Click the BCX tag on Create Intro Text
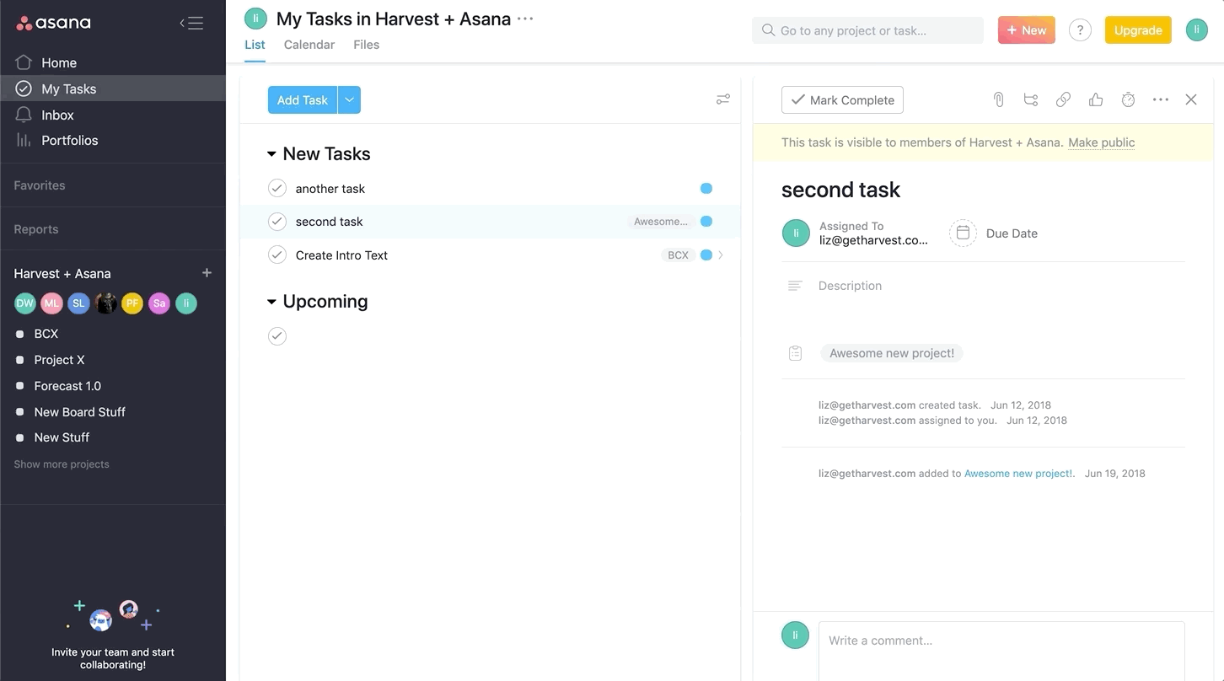The image size is (1224, 681). (x=679, y=255)
